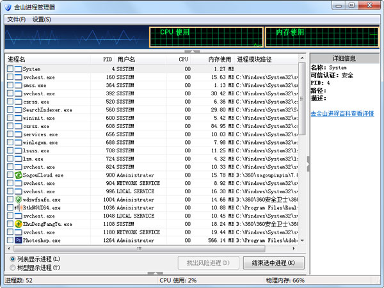
Task: Click the Photoshop.exe Ps icon
Action: pyautogui.click(x=19, y=240)
